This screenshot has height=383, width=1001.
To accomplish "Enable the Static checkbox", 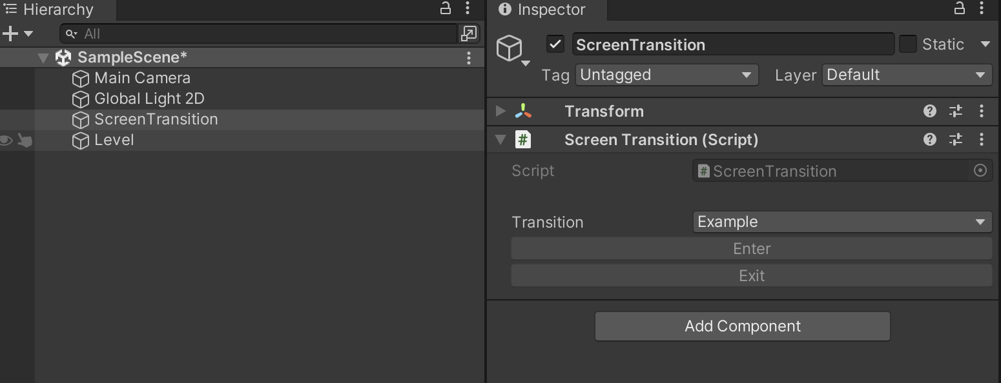I will tap(907, 44).
